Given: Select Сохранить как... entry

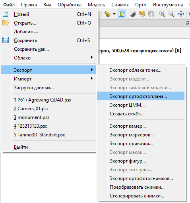Looking at the screenshot, I should click(48, 49).
